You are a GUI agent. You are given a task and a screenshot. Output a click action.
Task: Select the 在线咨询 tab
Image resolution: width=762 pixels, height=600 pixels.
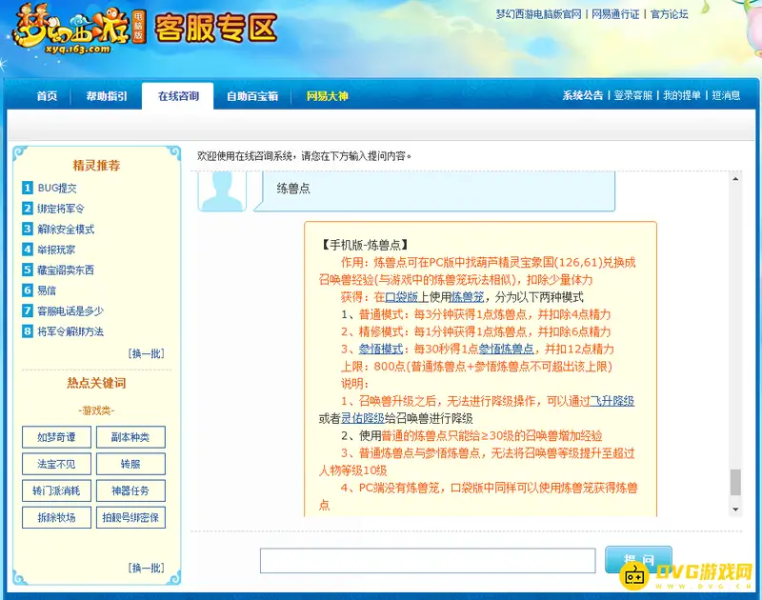[178, 96]
